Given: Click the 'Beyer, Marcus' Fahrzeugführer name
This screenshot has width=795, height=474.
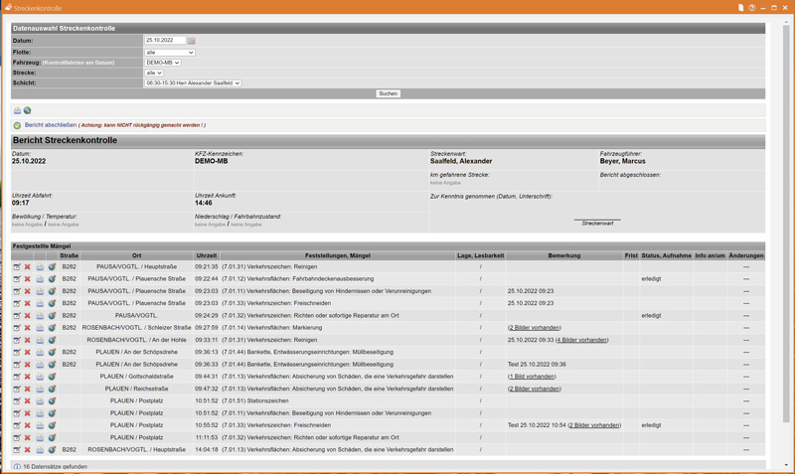Looking at the screenshot, I should [623, 161].
